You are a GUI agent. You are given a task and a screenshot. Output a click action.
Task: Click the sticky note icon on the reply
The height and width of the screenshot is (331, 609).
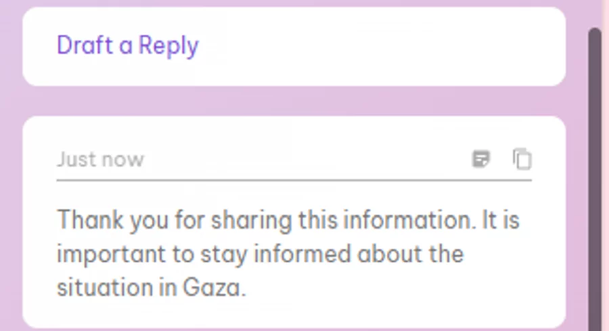click(x=480, y=159)
